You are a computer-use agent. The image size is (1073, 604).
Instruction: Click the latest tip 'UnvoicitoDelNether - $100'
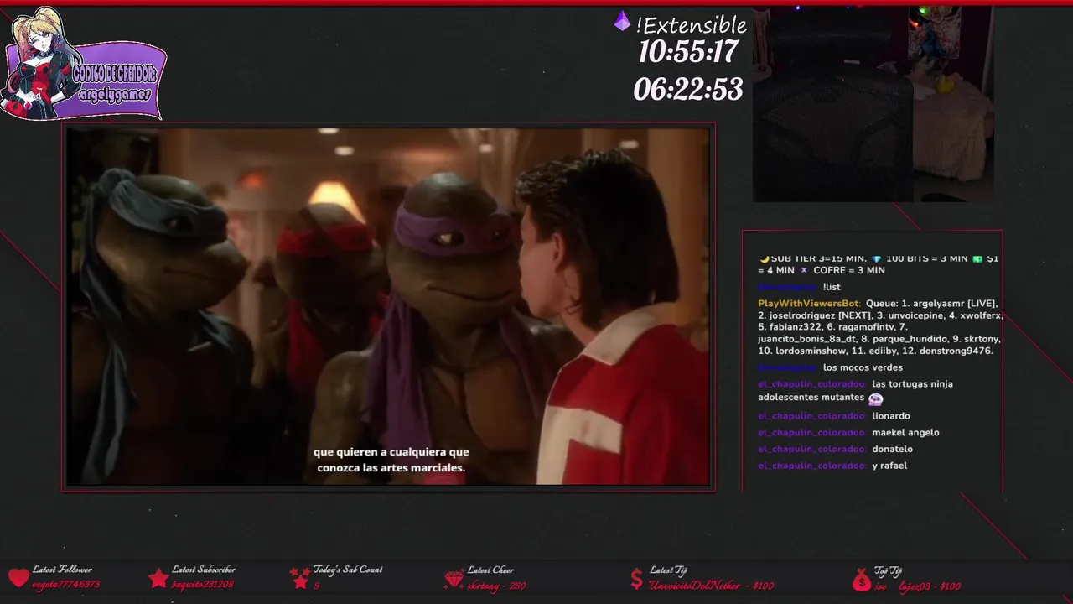pos(712,586)
